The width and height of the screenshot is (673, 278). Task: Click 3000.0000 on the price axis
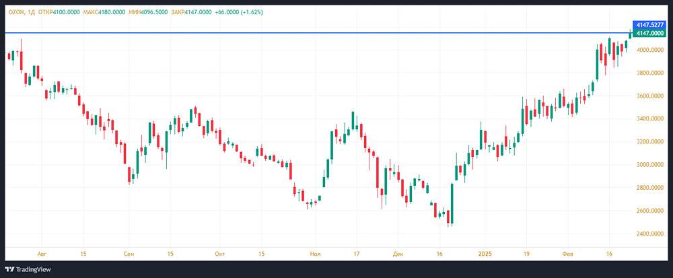click(650, 165)
